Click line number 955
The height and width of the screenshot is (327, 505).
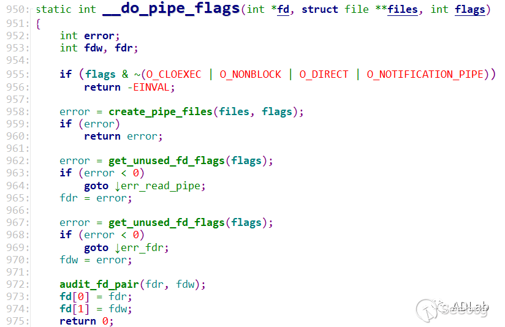17,74
